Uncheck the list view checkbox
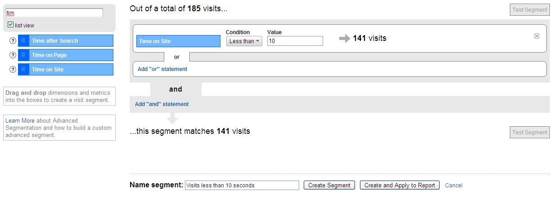This screenshot has height=199, width=553. [x=11, y=25]
